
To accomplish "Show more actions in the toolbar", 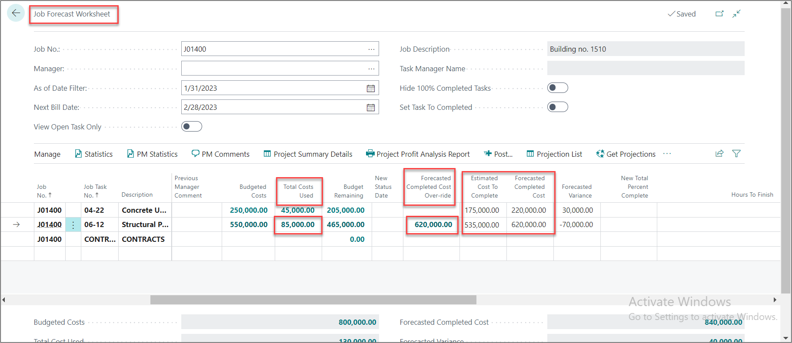I will (667, 154).
